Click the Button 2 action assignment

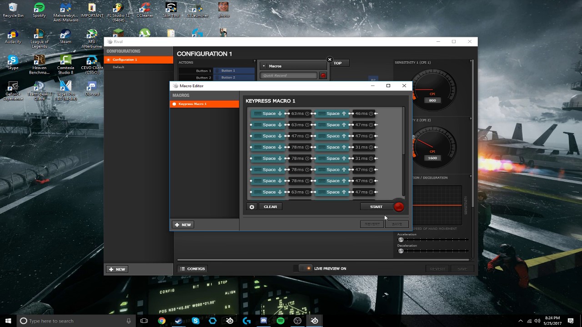[x=234, y=78]
